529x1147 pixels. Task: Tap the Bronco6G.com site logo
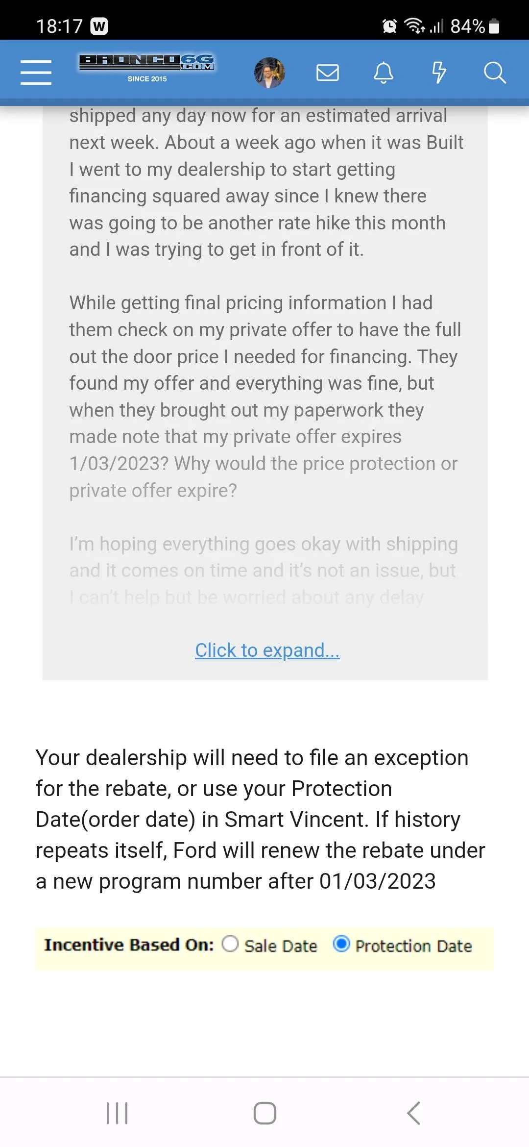point(147,68)
